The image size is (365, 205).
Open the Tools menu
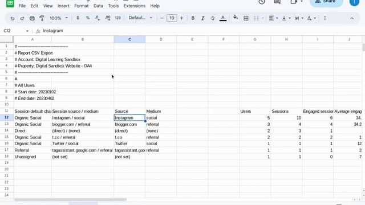click(x=113, y=6)
